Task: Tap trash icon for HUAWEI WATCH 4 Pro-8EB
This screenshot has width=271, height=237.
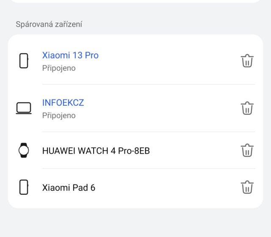Action: (x=247, y=150)
